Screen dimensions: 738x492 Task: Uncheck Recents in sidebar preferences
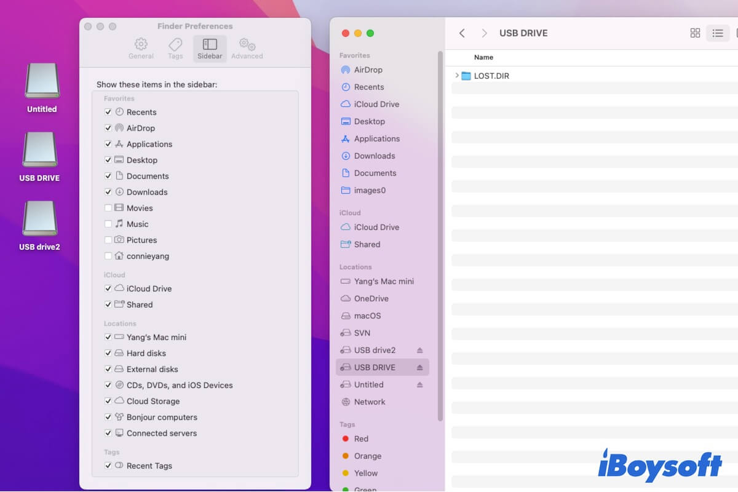(x=109, y=112)
